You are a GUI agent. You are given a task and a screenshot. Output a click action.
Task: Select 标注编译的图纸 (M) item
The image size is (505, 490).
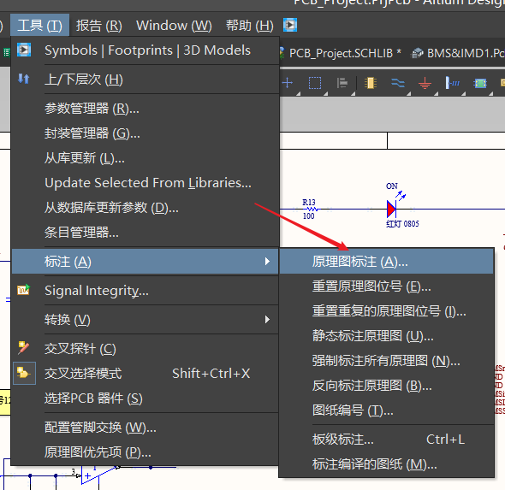[x=387, y=464]
